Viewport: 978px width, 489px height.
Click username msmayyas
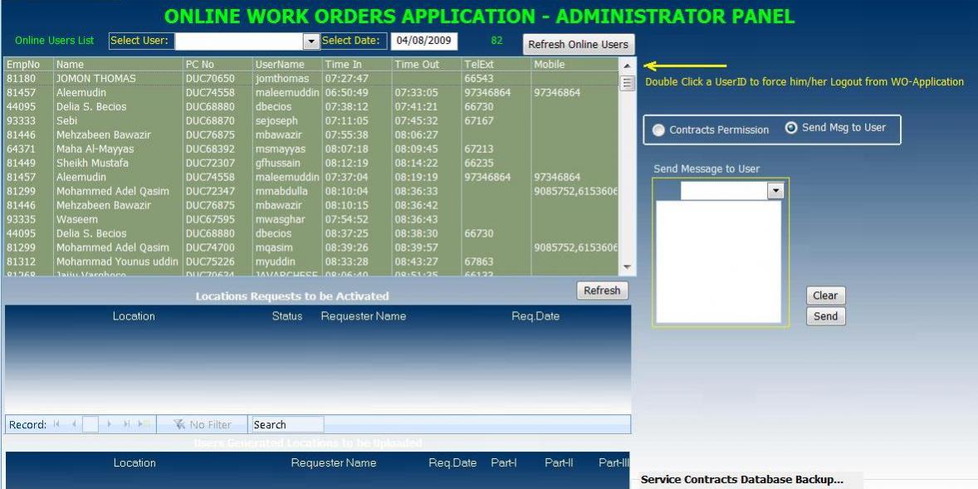coord(281,149)
